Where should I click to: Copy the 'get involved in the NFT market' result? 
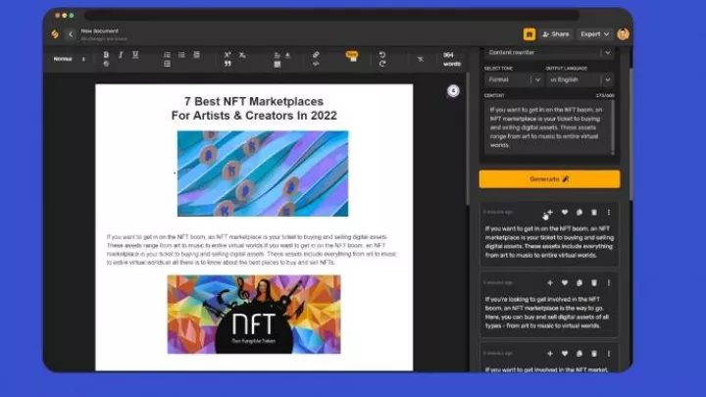(x=580, y=353)
